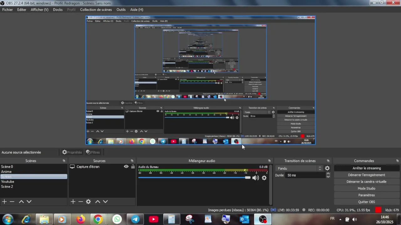Add a new scene with the plus icon

click(x=4, y=202)
